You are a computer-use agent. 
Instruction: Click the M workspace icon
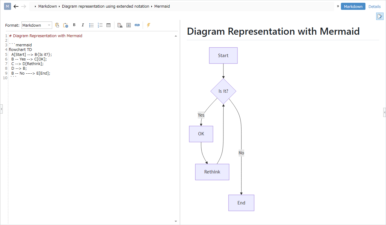pos(7,6)
